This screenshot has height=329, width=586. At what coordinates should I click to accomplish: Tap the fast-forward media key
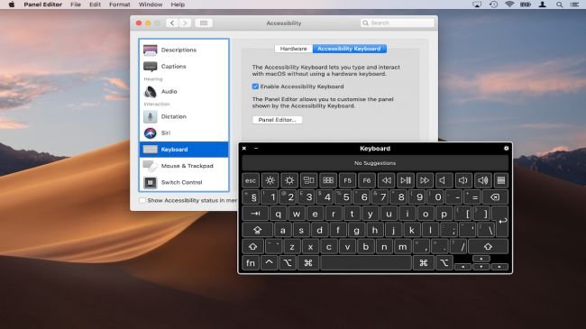click(x=425, y=180)
